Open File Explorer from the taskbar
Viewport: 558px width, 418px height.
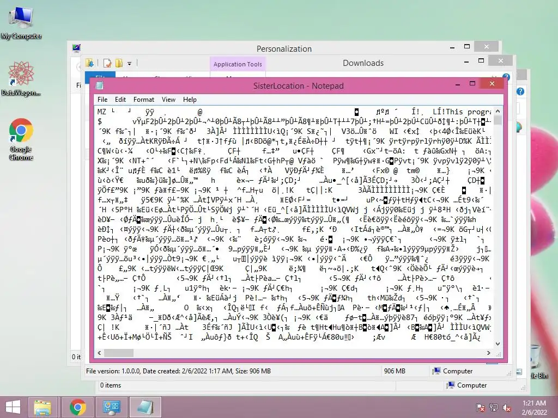point(43,407)
